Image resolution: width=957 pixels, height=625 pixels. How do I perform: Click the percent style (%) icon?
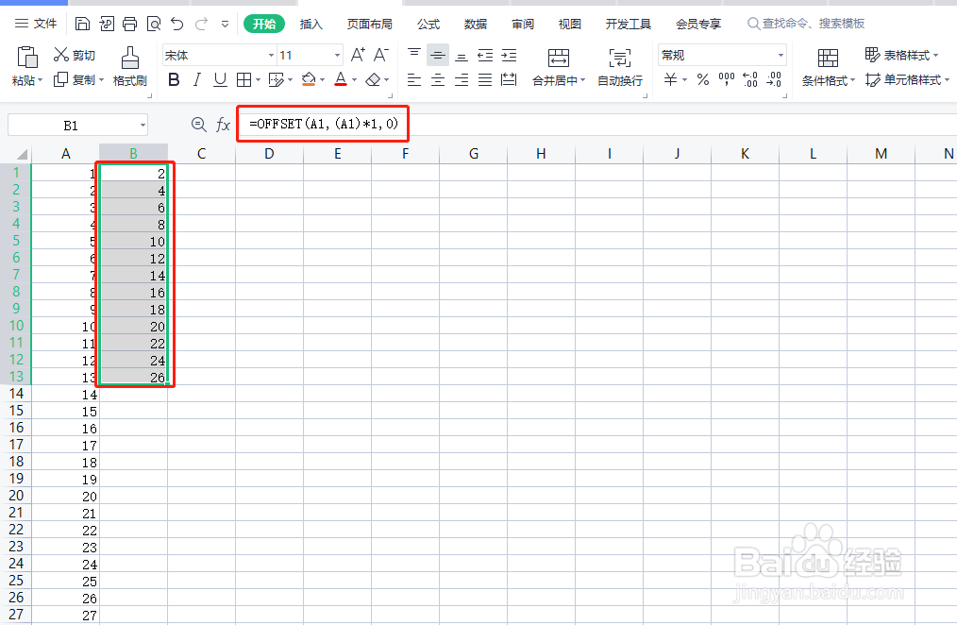click(x=702, y=79)
